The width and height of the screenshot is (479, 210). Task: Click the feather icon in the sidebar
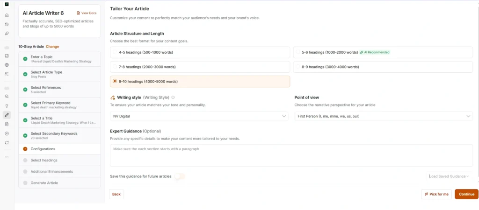pyautogui.click(x=7, y=33)
